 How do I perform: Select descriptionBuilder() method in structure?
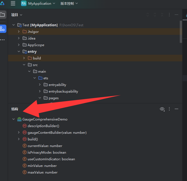click(43, 126)
